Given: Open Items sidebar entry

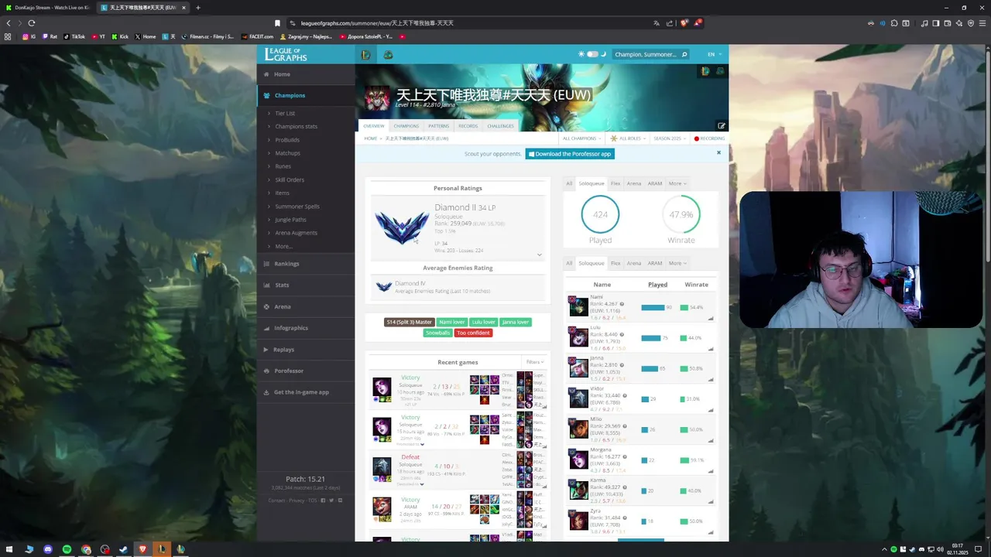Looking at the screenshot, I should (x=282, y=193).
